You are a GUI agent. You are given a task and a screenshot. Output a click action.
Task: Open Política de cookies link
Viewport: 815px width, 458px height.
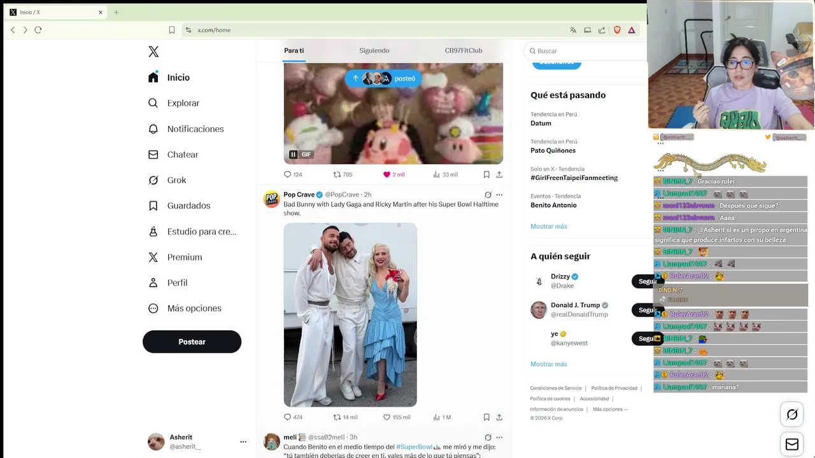pyautogui.click(x=550, y=399)
